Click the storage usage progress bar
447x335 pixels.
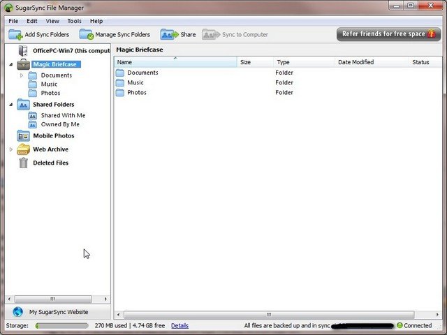[61, 325]
